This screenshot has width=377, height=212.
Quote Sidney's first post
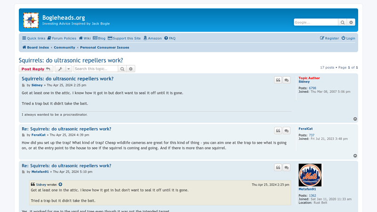[x=278, y=80]
